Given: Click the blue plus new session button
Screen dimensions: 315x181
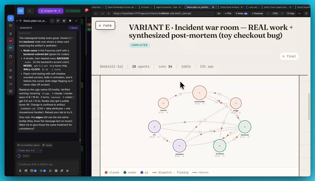Looking at the screenshot, I should point(10,18).
